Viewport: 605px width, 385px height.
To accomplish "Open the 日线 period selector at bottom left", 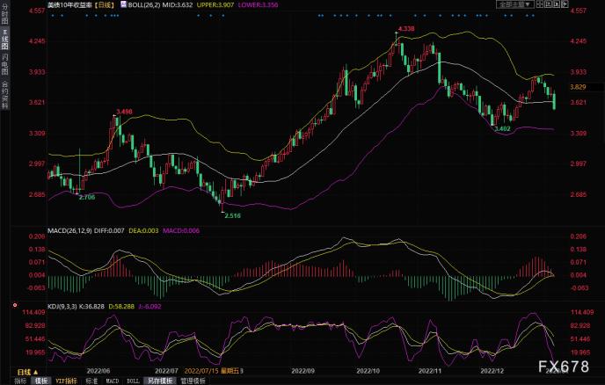I will (28, 372).
